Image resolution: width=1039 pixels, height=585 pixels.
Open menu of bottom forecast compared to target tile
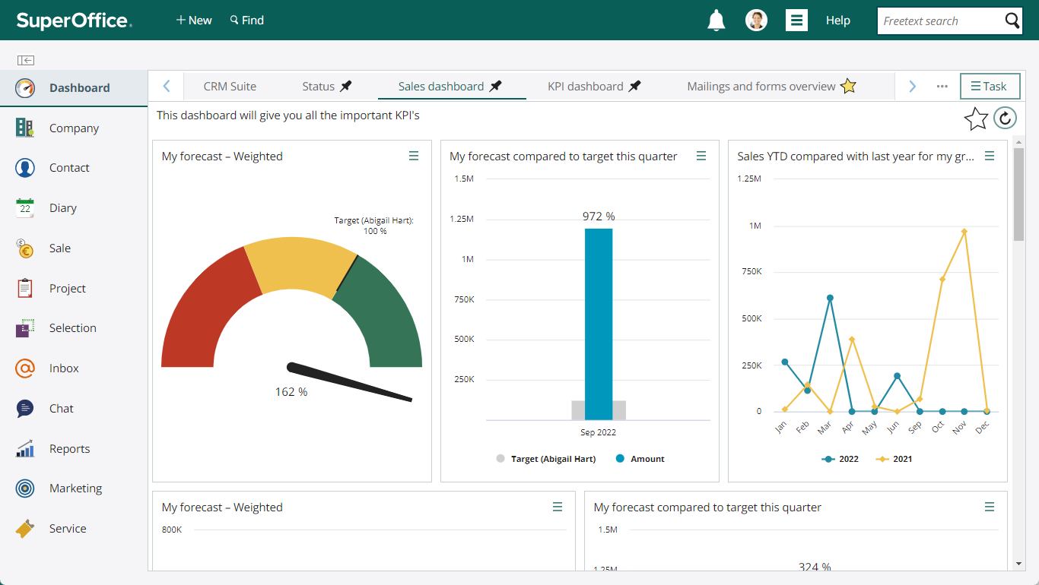[x=990, y=507]
